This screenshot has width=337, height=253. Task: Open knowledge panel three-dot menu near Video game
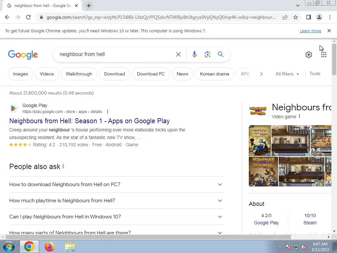coord(299,116)
